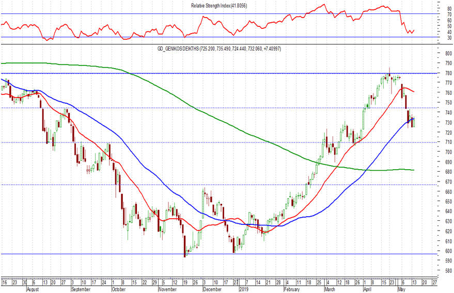Click the 770 price axis label

448,83
